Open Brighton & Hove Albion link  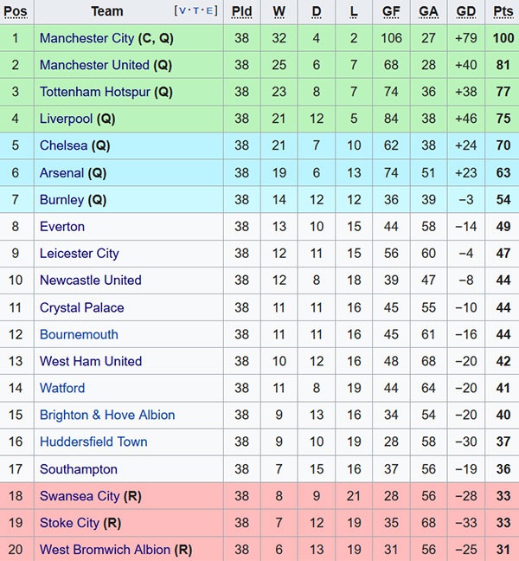coord(107,415)
